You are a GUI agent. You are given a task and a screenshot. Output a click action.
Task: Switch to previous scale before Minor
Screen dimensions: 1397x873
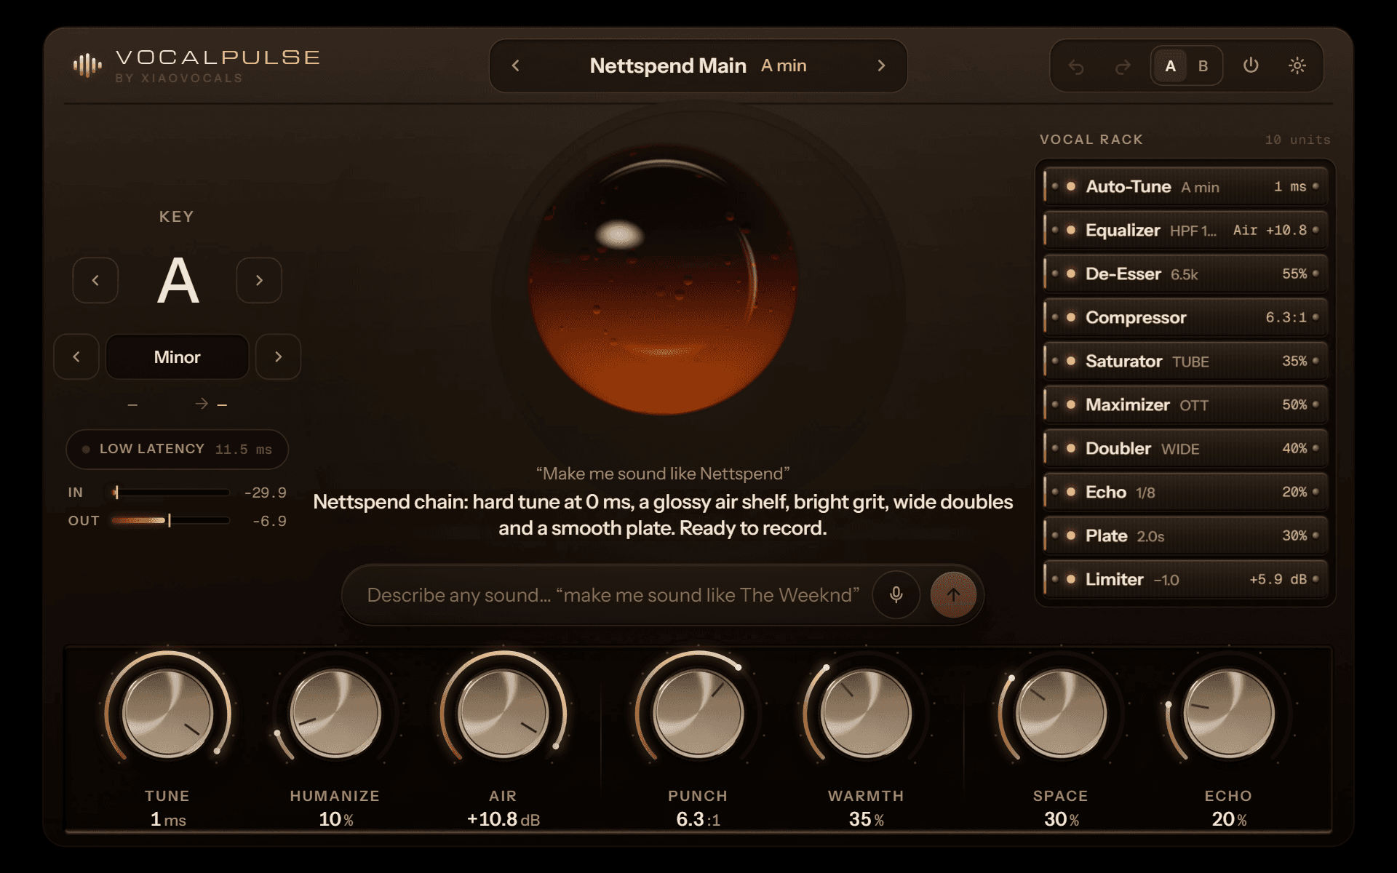click(76, 356)
